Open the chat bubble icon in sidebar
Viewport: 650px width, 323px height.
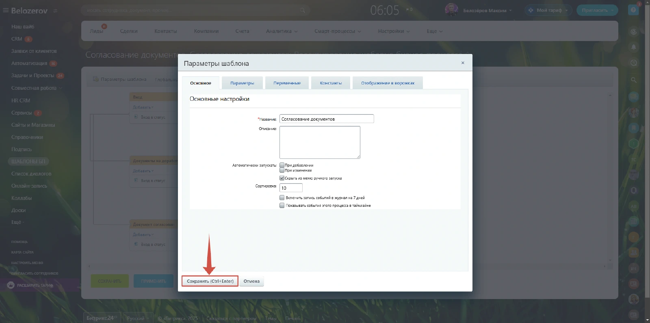coord(633,63)
